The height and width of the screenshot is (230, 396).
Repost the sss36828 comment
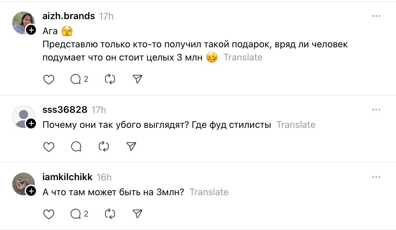tap(103, 147)
